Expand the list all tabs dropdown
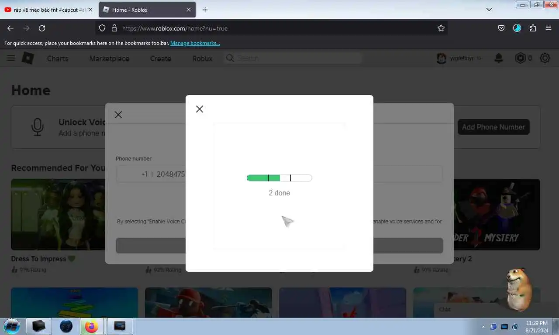This screenshot has height=335, width=559. pyautogui.click(x=489, y=10)
